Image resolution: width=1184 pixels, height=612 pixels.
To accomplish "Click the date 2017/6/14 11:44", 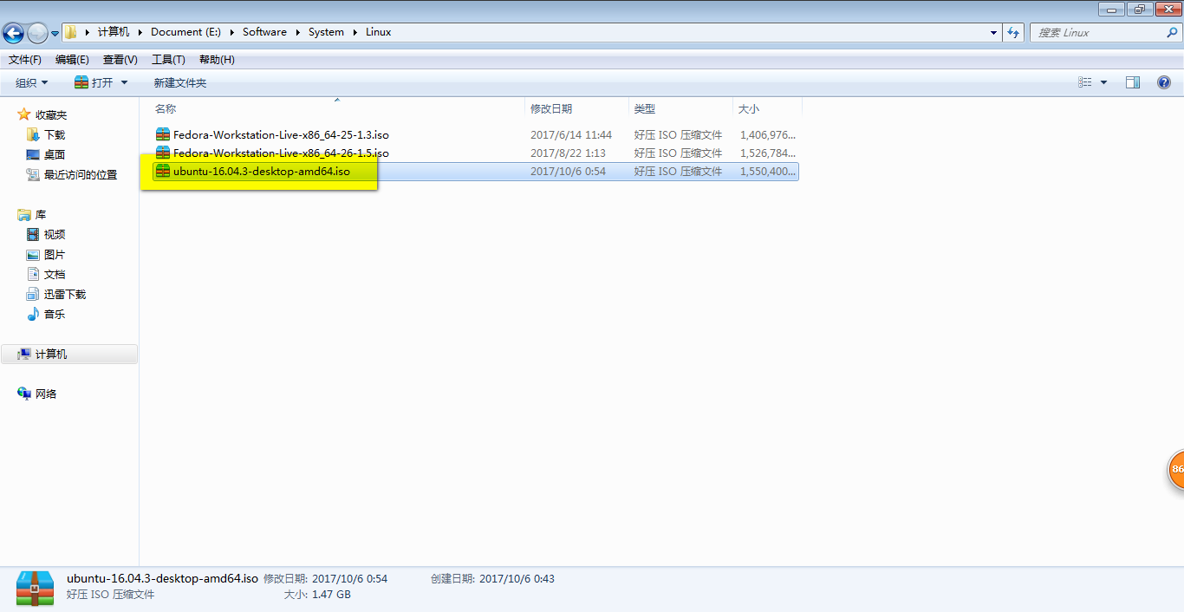I will (571, 134).
